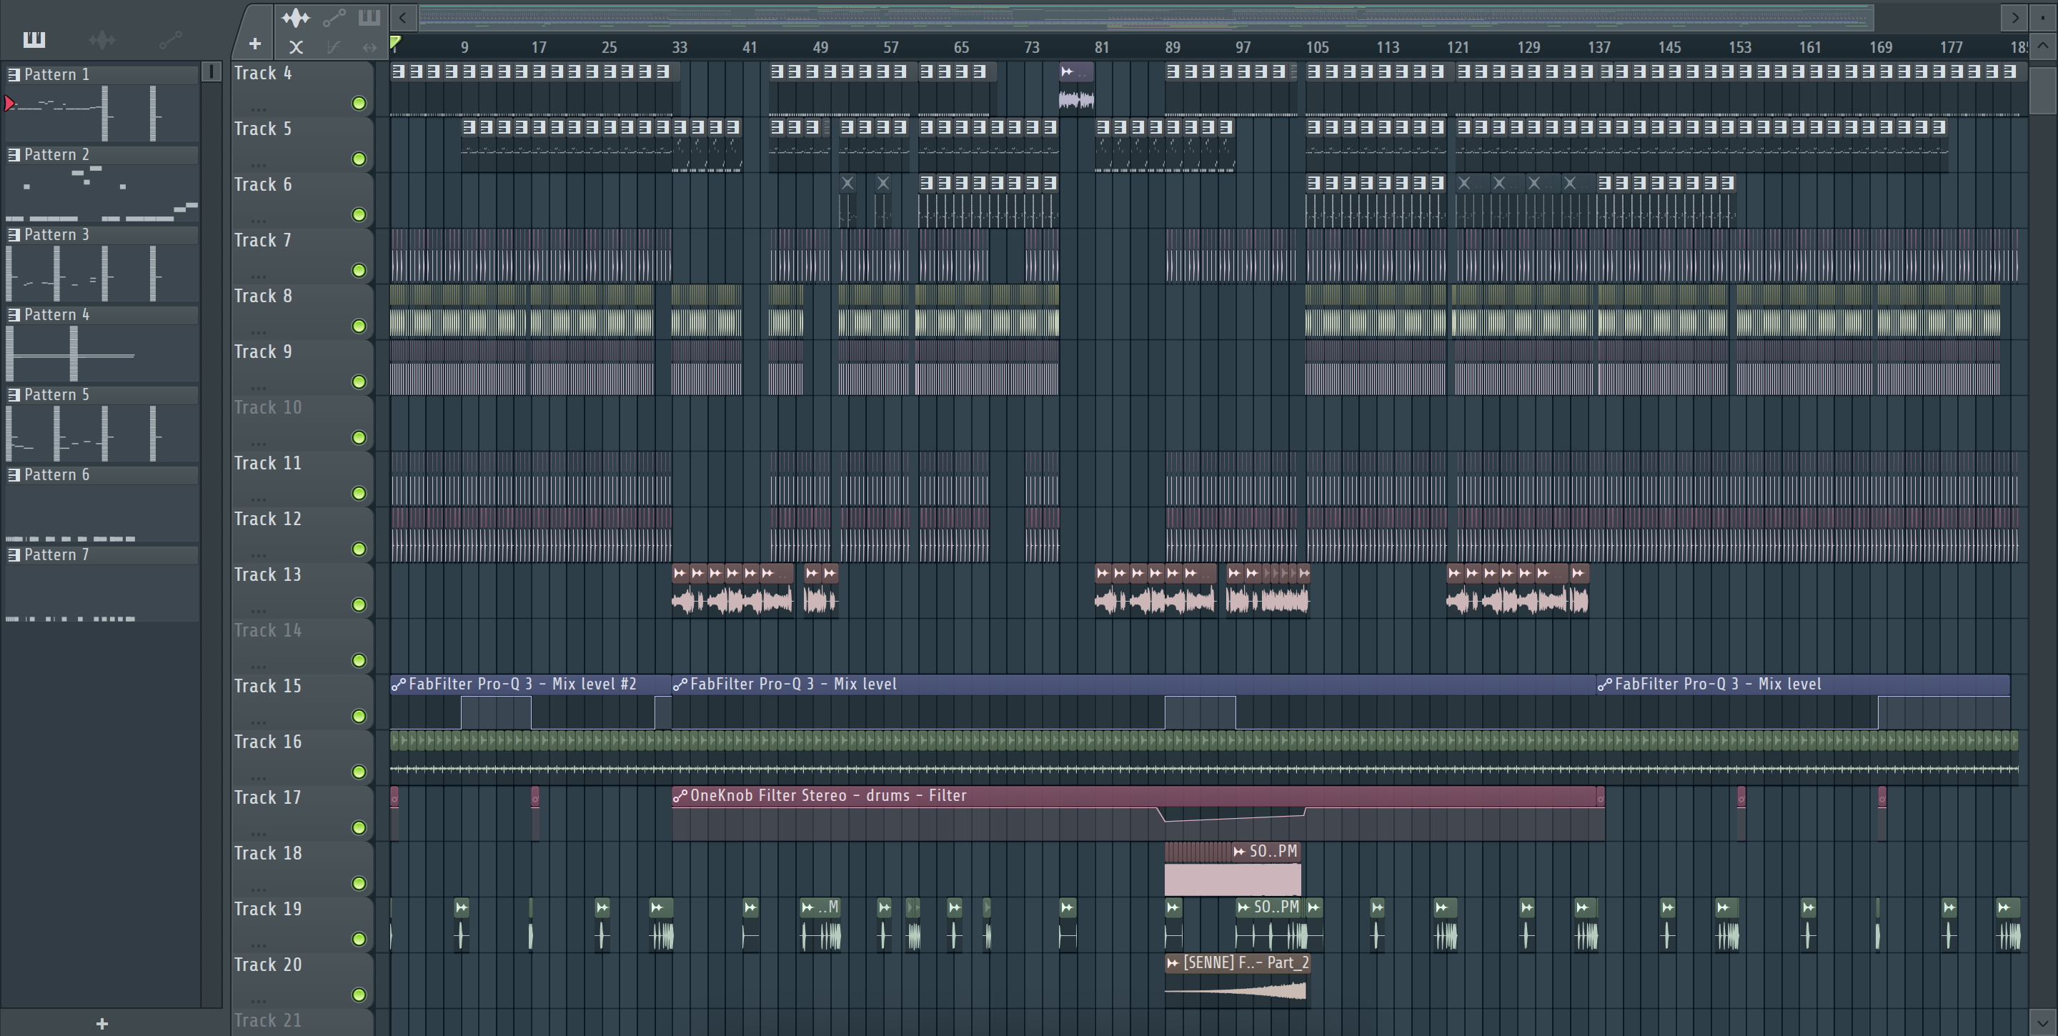This screenshot has width=2058, height=1036.
Task: Click the playlist horizontal overview scrollbar
Action: [1145, 16]
